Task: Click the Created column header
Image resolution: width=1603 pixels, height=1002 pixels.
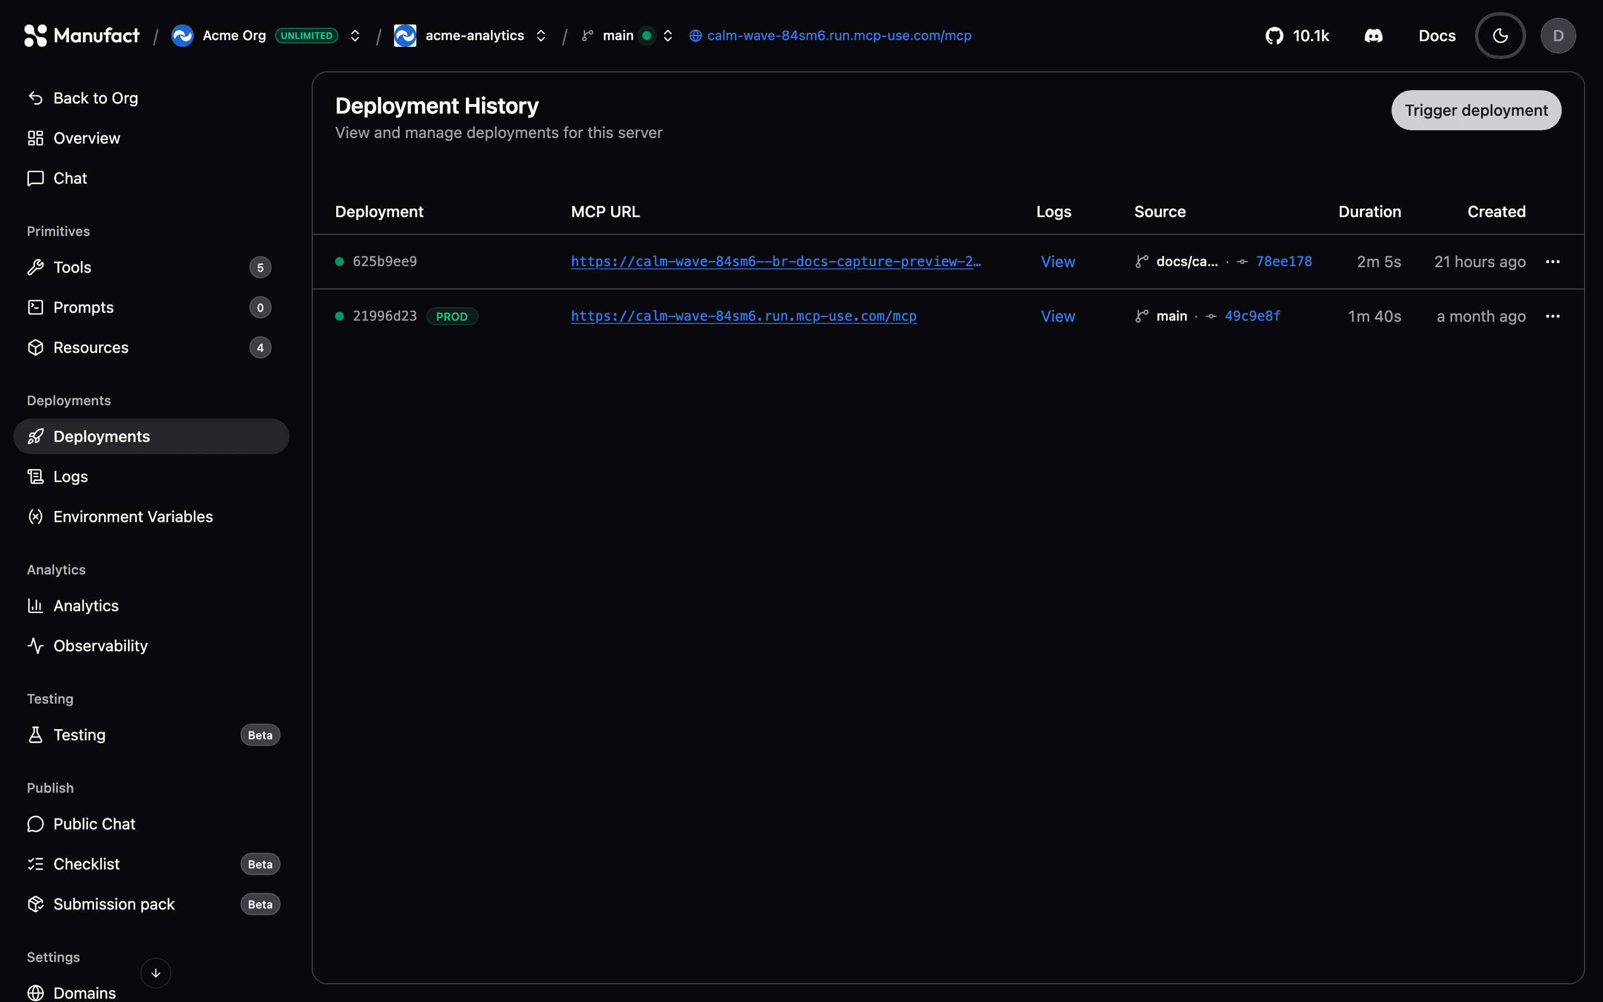Action: pyautogui.click(x=1496, y=212)
